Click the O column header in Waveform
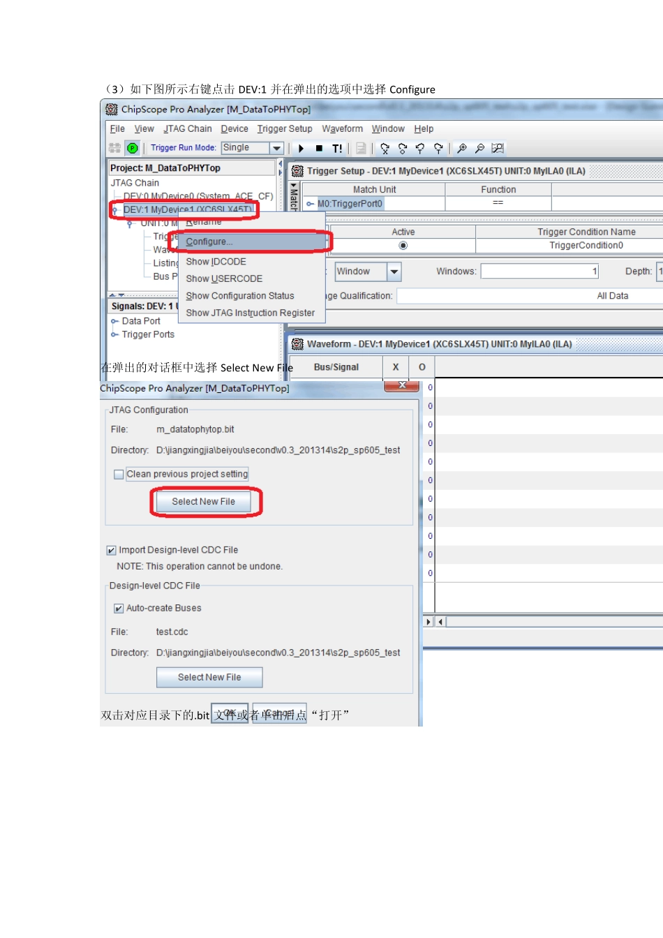663x938 pixels. coord(422,367)
